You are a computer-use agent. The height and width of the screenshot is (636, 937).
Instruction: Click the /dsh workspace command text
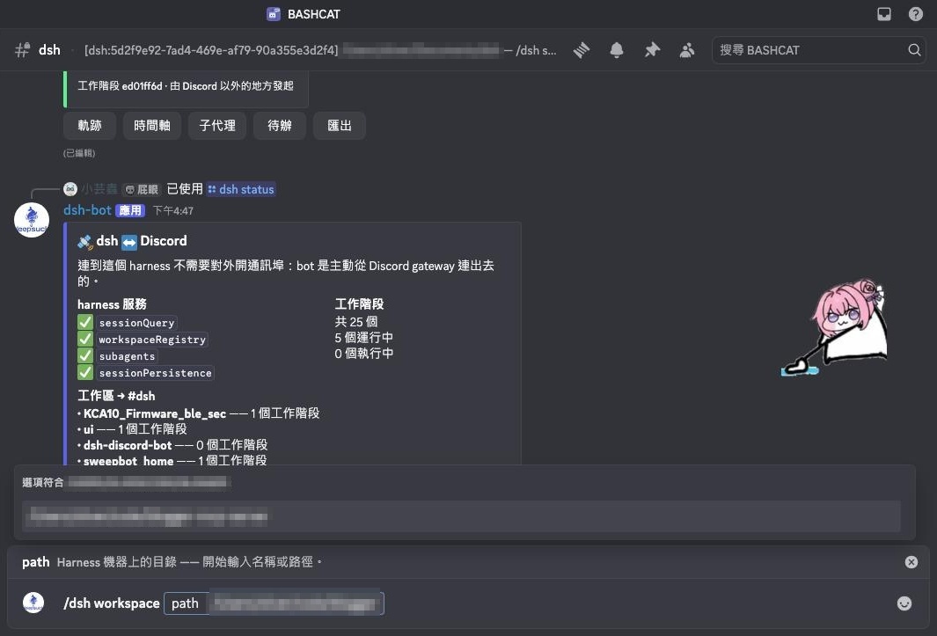pyautogui.click(x=111, y=603)
